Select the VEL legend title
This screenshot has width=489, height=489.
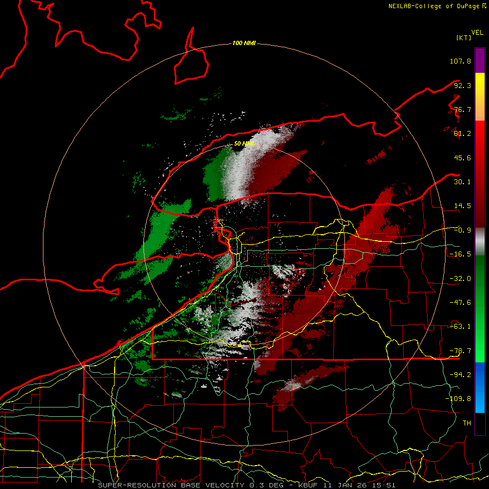(x=477, y=33)
